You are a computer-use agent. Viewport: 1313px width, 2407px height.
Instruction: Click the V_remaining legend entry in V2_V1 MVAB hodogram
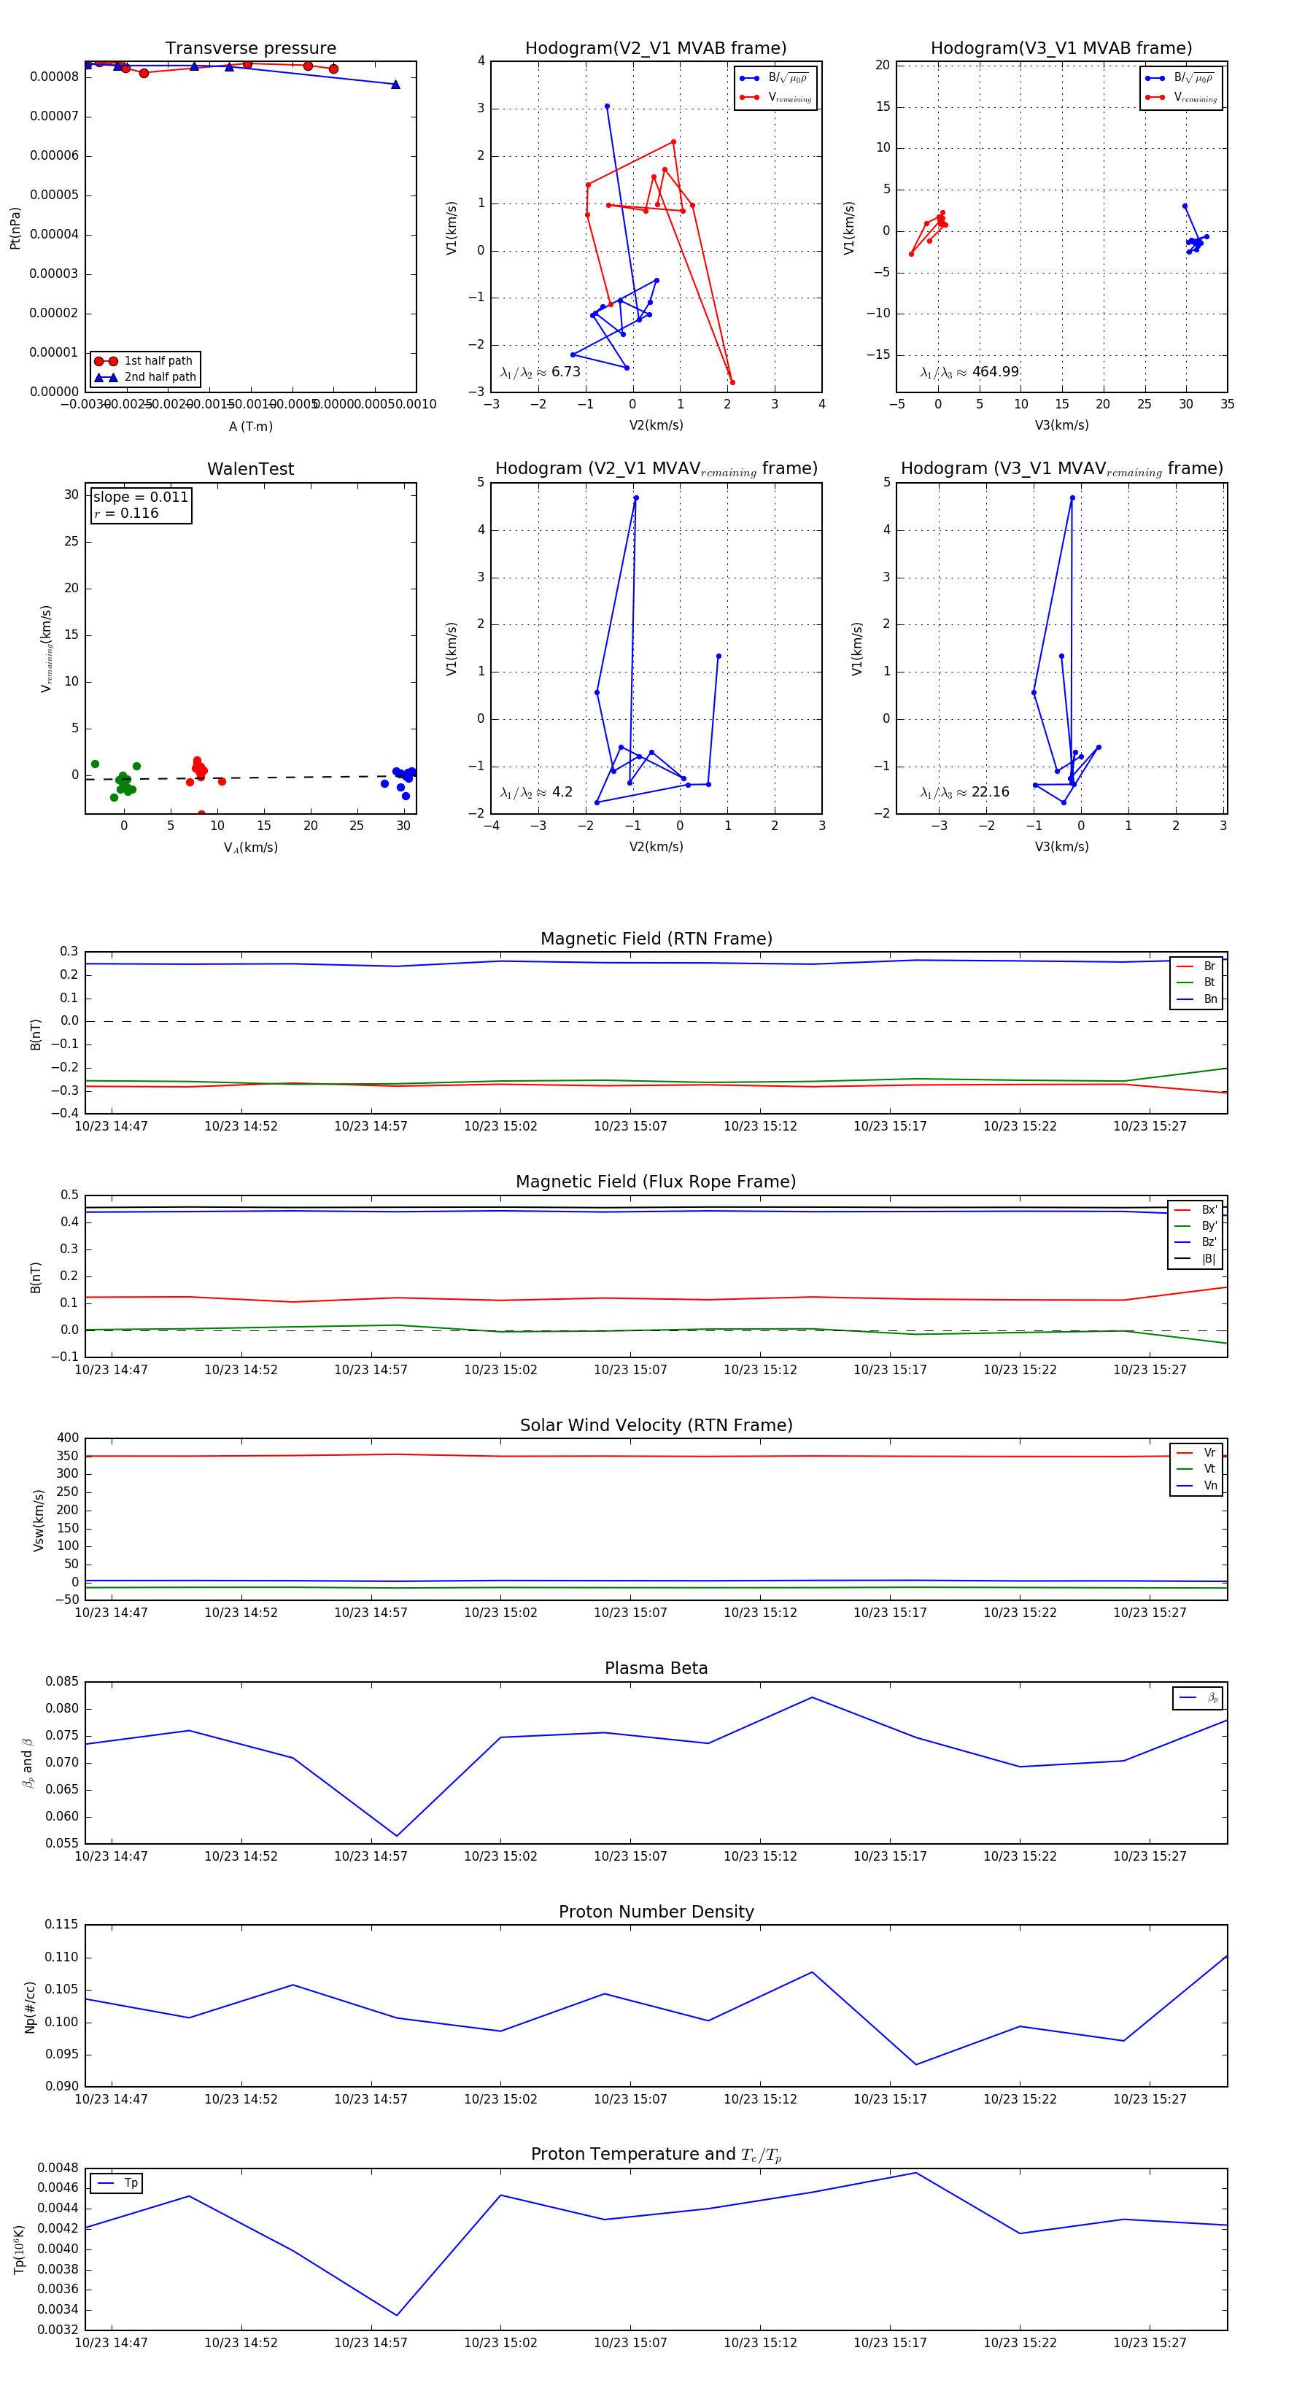tap(775, 97)
